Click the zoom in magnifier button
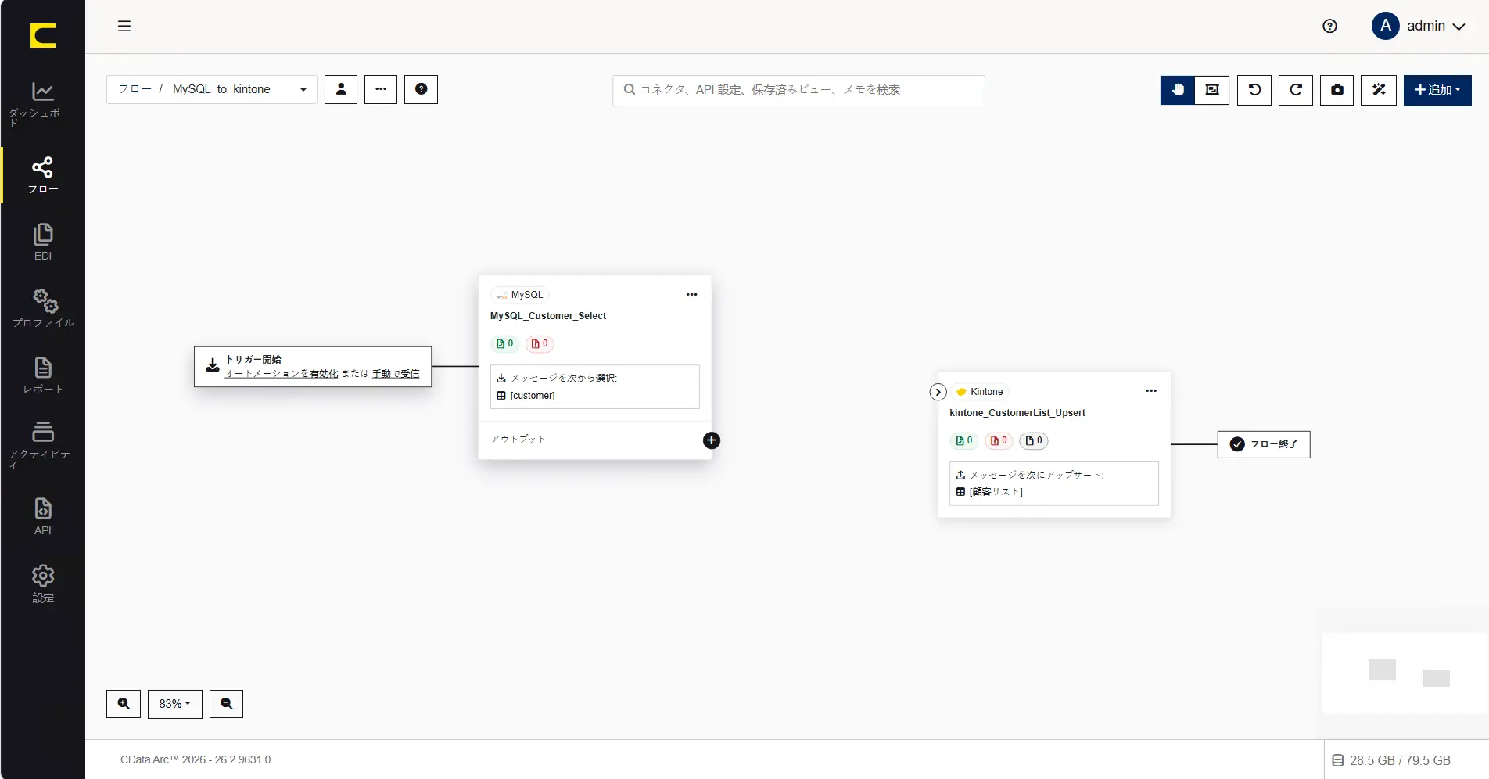 124,704
